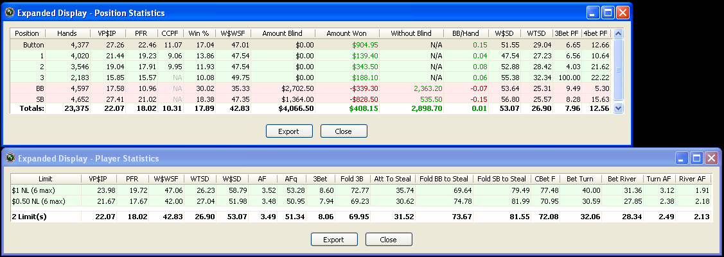Click Close button in Player Statistics window
This screenshot has width=724, height=257.
pyautogui.click(x=388, y=240)
